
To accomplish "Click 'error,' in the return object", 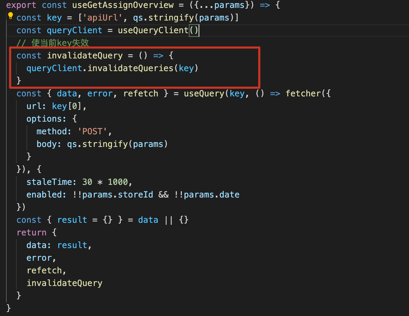I will point(41,258).
